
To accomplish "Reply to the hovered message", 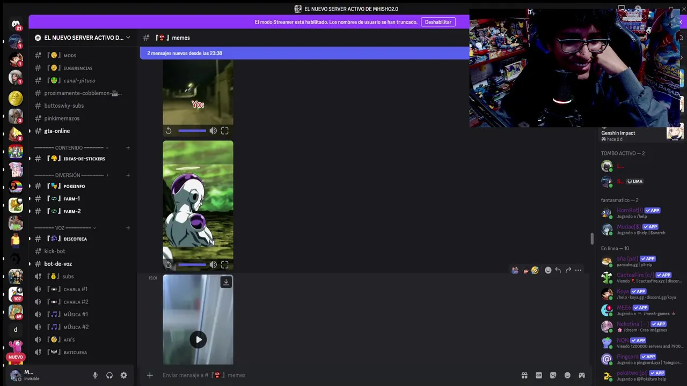I will tap(558, 270).
